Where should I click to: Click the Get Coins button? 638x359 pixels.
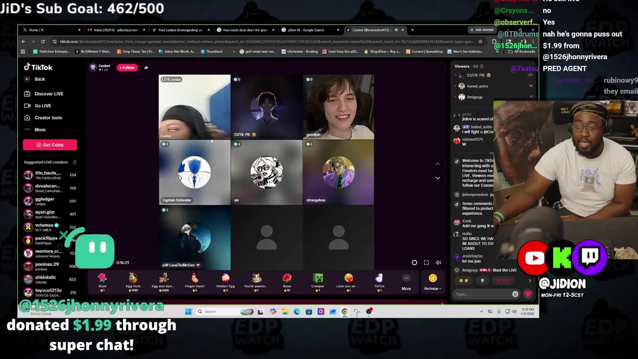50,145
